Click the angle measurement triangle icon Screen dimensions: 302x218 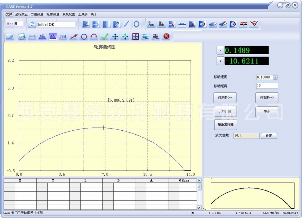click(86, 24)
